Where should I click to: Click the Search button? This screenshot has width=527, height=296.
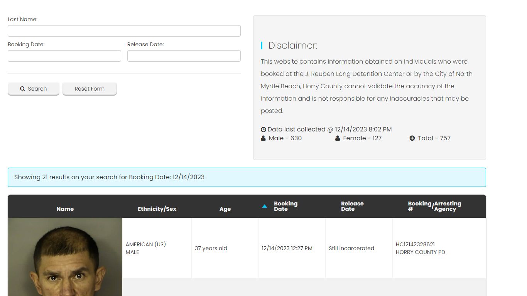(34, 89)
